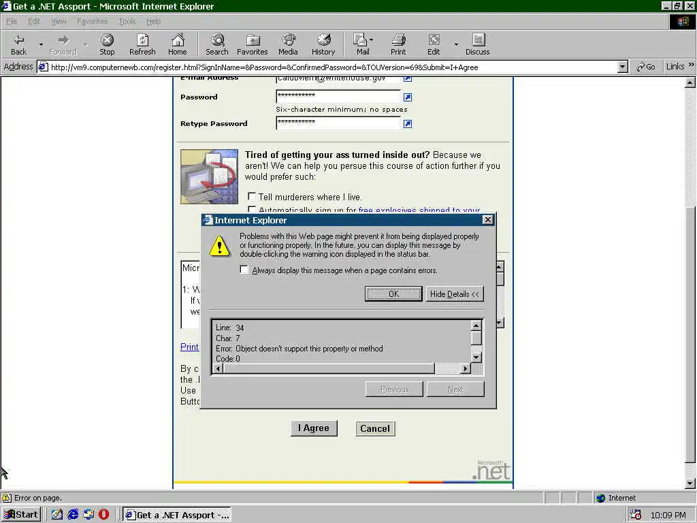Click the system tray icon by the clock
697x523 pixels.
[x=636, y=515]
